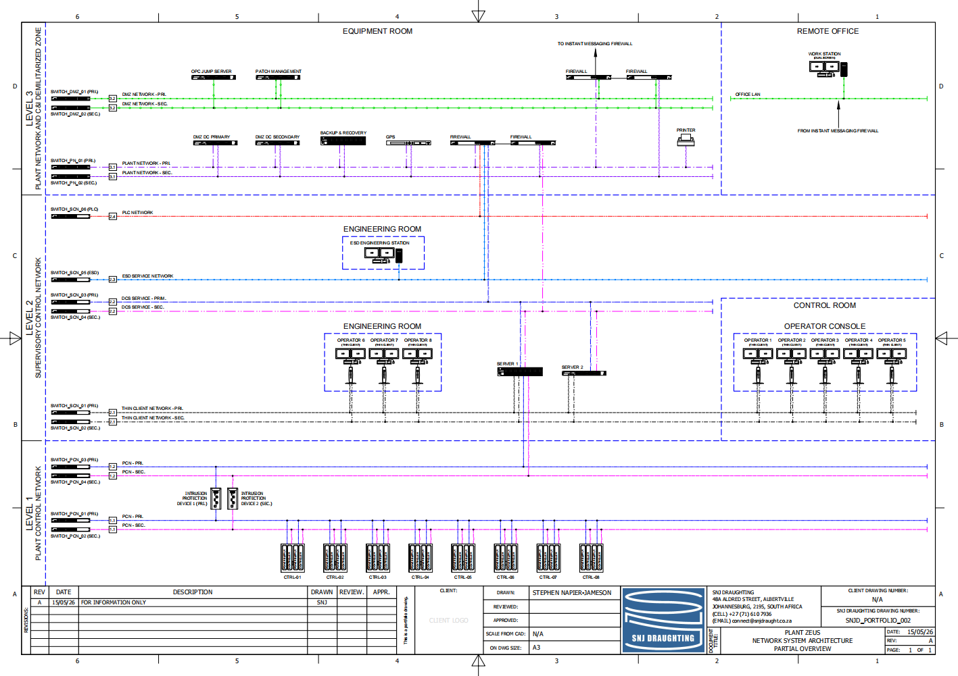Select Intrusion Protection Device 1 (PRI.) symbol

pyautogui.click(x=216, y=498)
